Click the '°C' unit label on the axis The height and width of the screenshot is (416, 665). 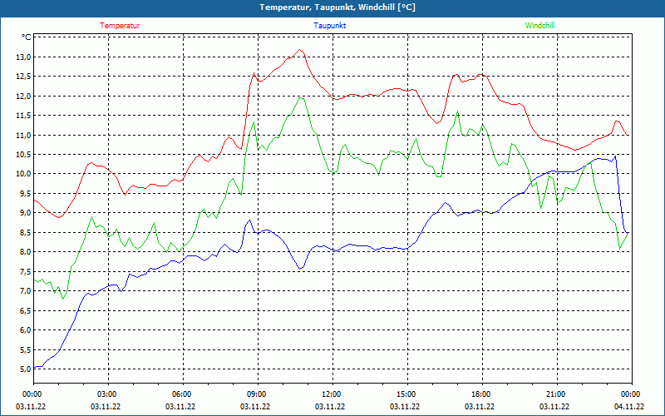tap(27, 37)
